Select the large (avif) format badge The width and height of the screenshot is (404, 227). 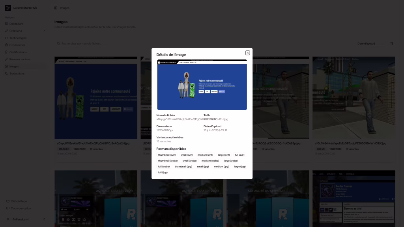coord(224,155)
